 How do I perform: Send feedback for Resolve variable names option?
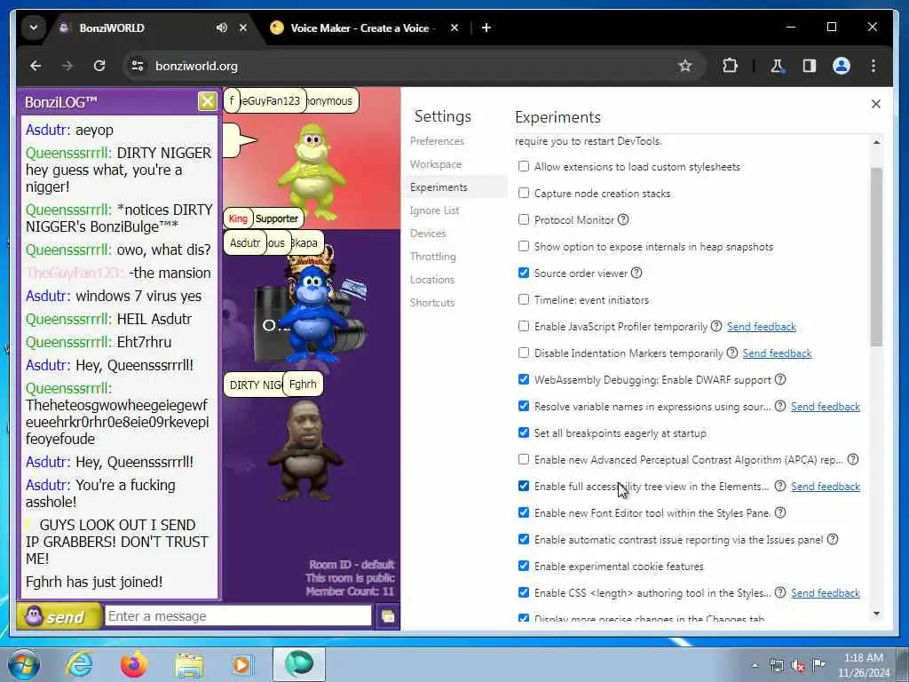[x=826, y=407]
